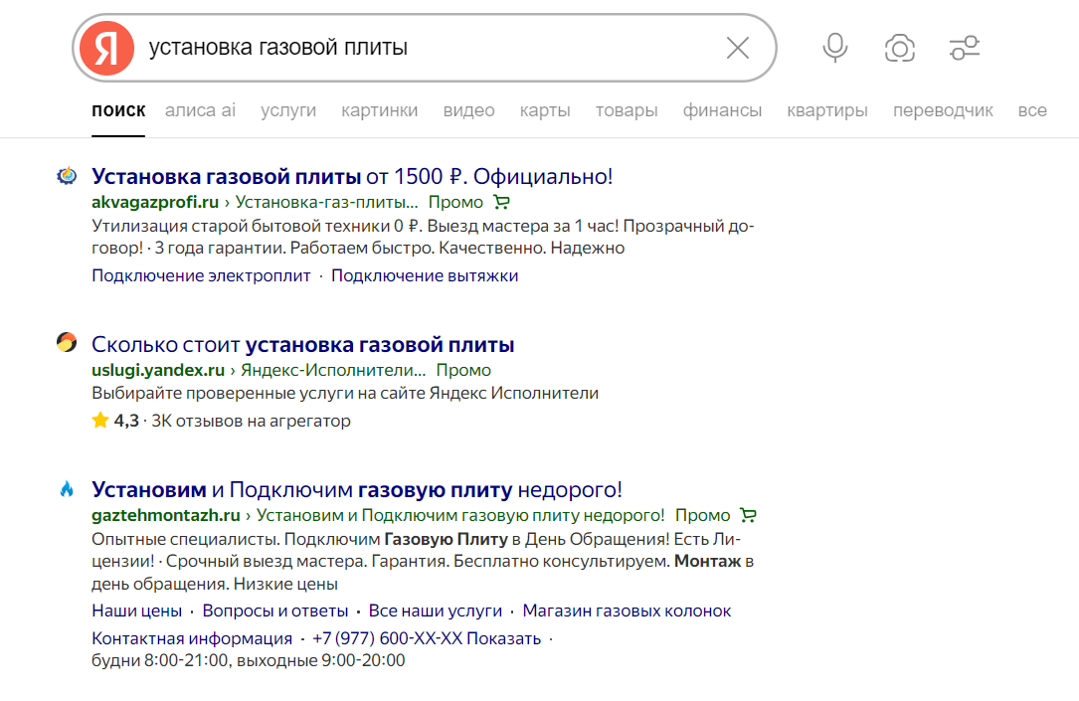Click the red Yandex logo

(x=106, y=48)
